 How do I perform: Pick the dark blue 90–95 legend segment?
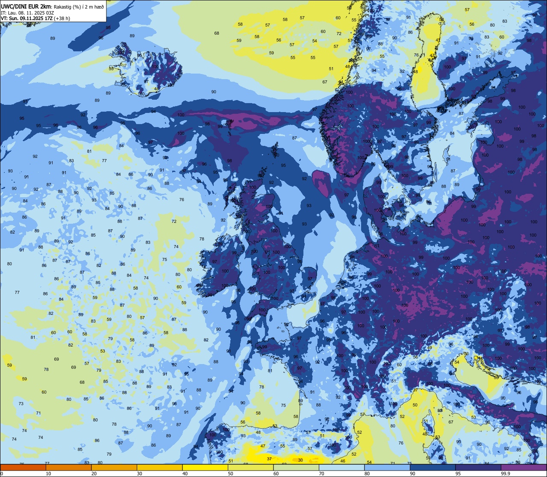pos(433,467)
